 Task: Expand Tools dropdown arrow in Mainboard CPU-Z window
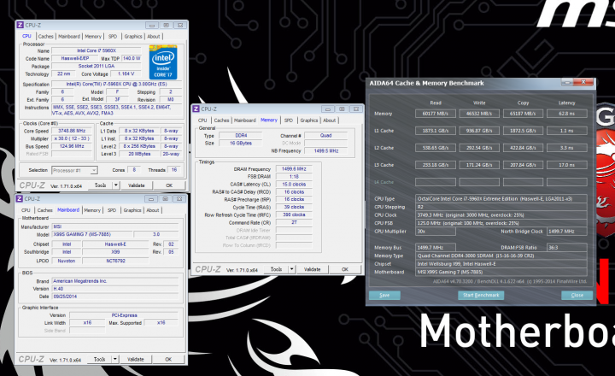(115, 359)
